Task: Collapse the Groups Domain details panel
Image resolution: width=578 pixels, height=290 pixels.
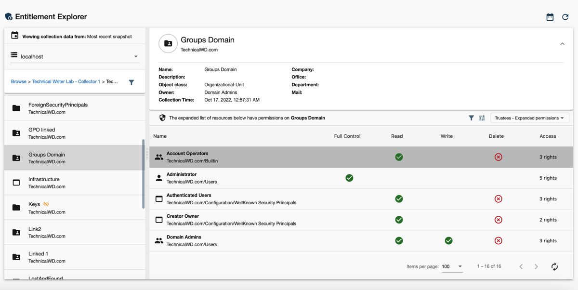Action: pyautogui.click(x=562, y=44)
